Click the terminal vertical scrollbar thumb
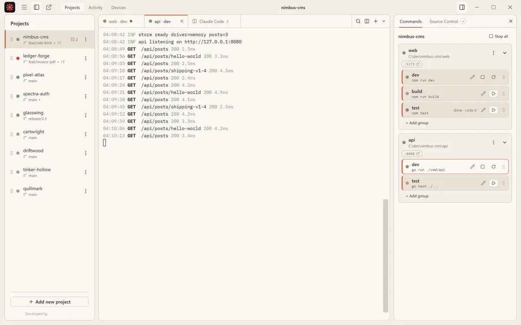Image resolution: width=521 pixels, height=325 pixels. 386,256
